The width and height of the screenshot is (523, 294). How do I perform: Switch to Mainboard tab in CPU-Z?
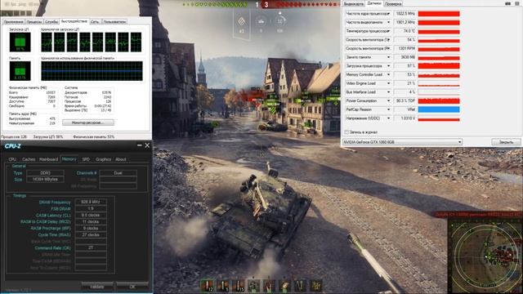click(49, 159)
